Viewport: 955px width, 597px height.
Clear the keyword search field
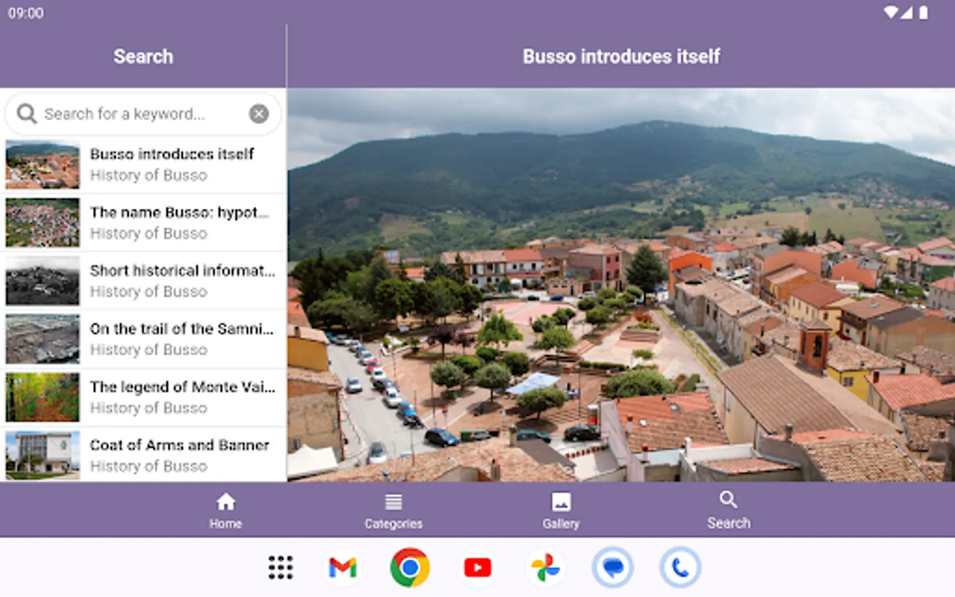(259, 114)
